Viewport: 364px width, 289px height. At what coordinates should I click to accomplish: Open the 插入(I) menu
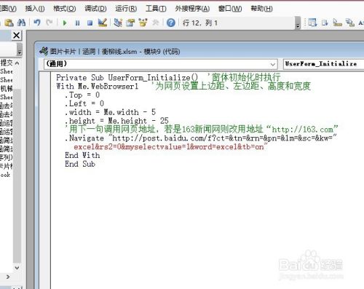click(35, 9)
